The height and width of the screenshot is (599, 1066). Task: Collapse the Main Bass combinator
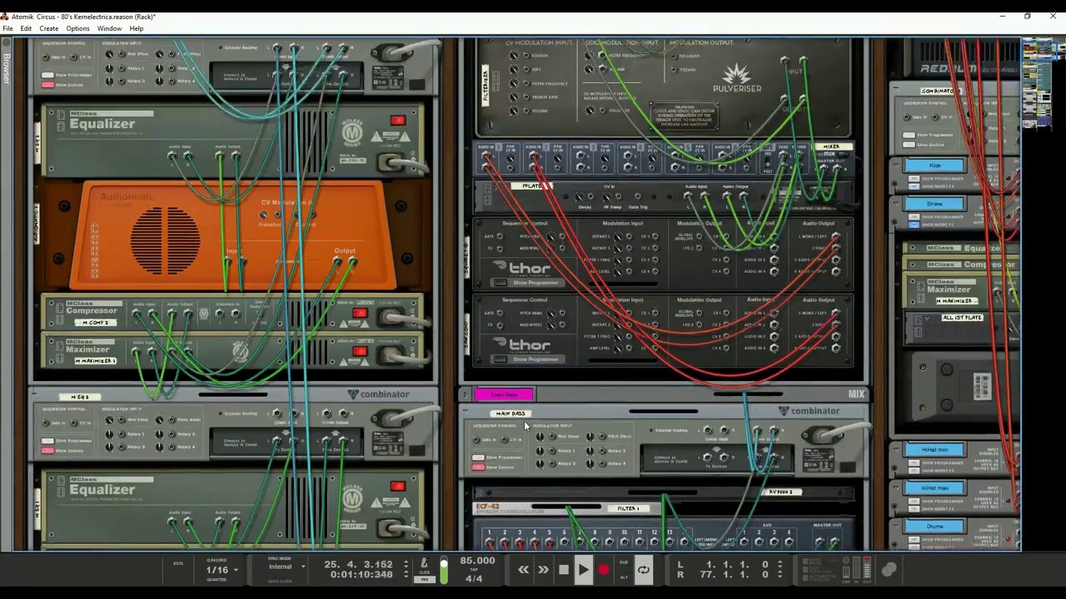pos(465,412)
